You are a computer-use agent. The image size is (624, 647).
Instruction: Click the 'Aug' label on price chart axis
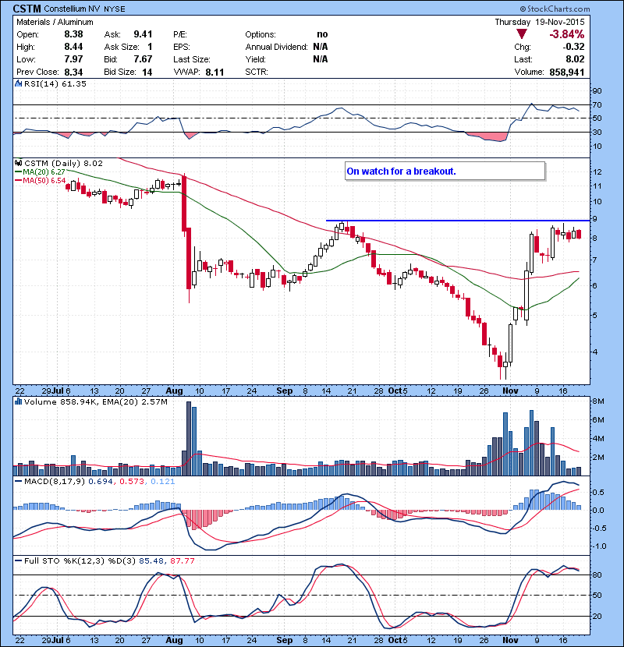(x=174, y=391)
